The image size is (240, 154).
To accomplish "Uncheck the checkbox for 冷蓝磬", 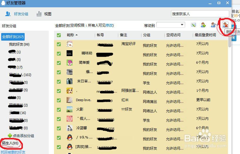I will (59, 128).
